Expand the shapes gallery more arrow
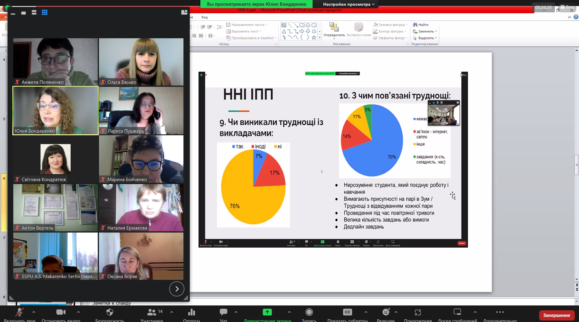The width and height of the screenshot is (579, 322). pyautogui.click(x=320, y=38)
